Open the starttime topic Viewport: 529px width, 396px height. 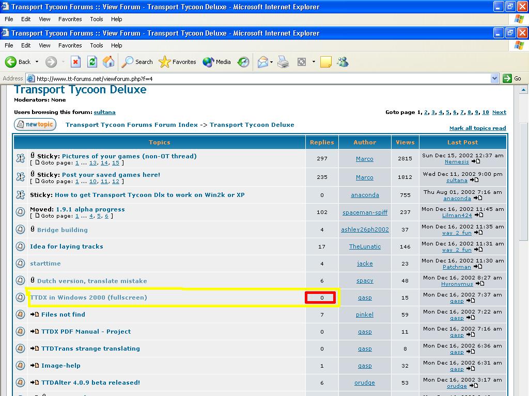pos(45,263)
